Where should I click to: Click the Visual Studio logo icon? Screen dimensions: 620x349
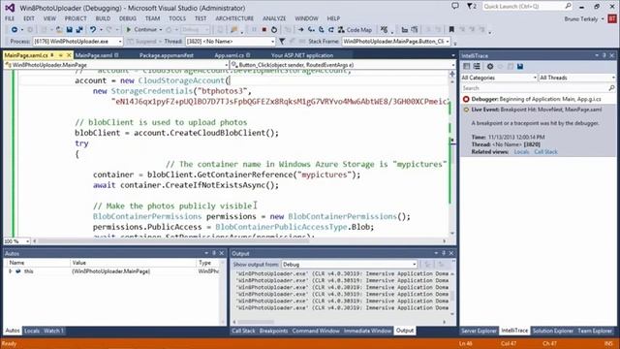click(x=10, y=8)
